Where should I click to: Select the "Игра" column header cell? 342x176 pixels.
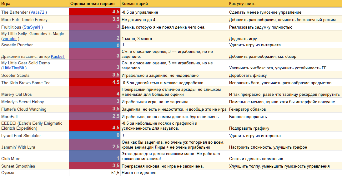point(34,4)
